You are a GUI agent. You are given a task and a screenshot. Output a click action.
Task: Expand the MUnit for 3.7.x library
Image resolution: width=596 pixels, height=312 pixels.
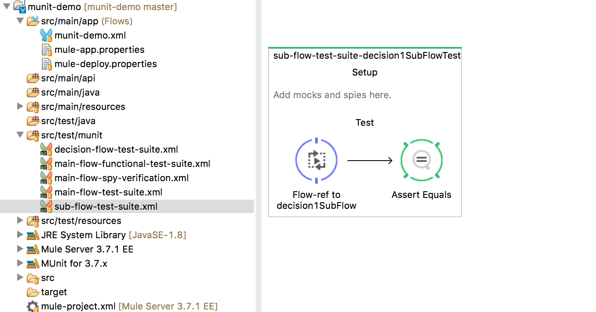click(20, 263)
